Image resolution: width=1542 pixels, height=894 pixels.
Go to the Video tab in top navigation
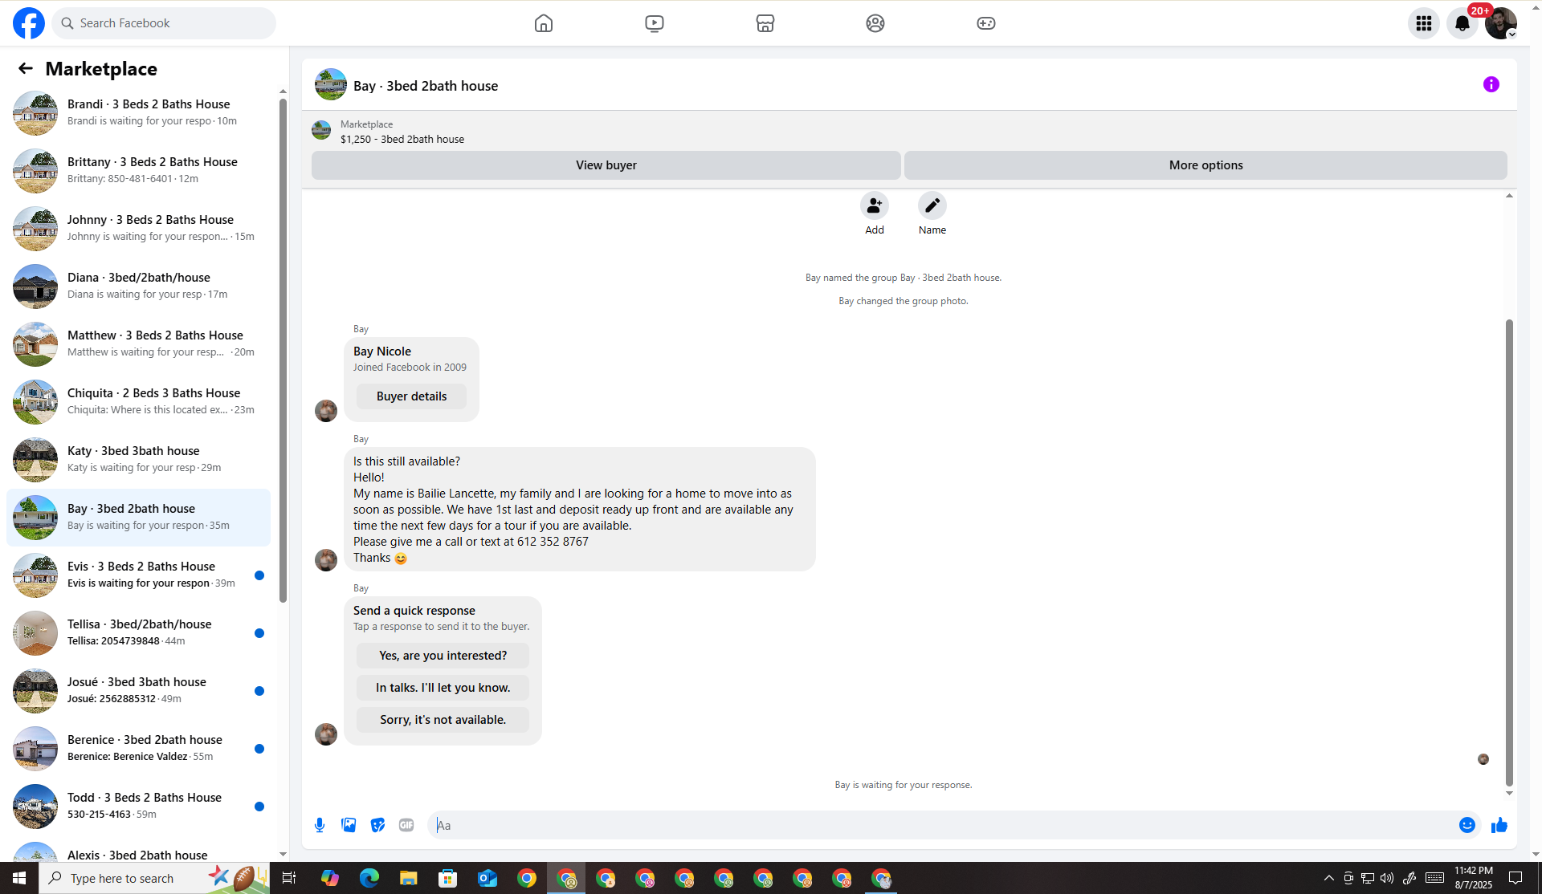click(x=654, y=23)
